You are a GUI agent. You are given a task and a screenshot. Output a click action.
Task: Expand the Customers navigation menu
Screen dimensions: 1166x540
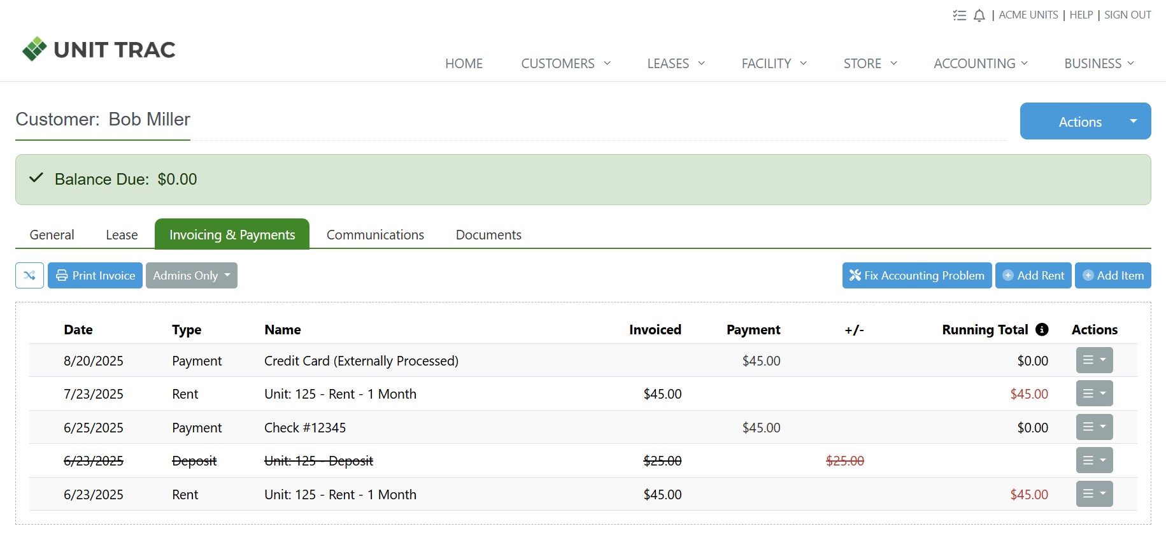coord(565,64)
